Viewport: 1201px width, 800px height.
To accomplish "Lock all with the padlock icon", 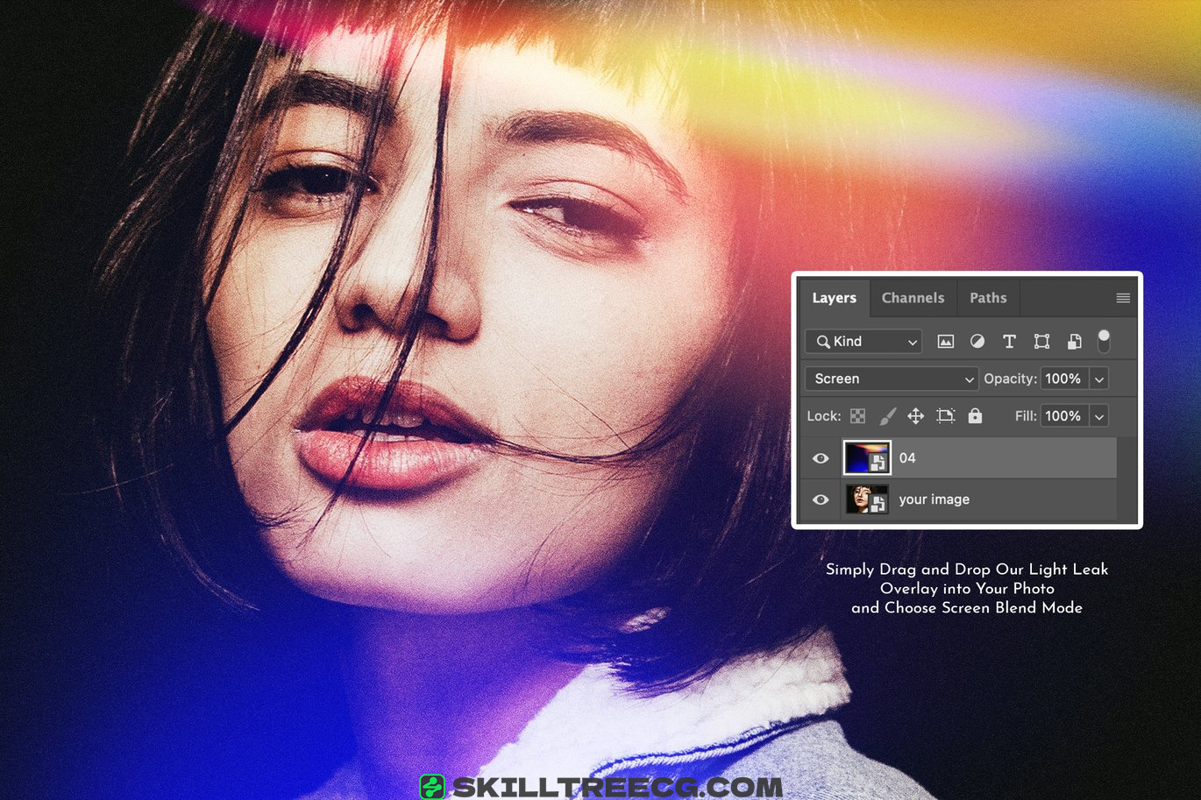I will pyautogui.click(x=975, y=416).
